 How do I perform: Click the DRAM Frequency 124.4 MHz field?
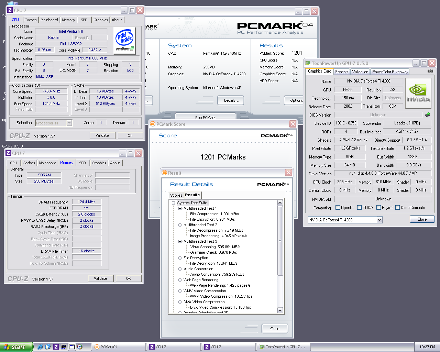tap(86, 202)
